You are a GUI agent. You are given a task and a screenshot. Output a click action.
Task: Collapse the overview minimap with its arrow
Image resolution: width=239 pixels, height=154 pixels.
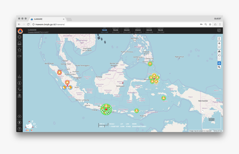pos(203,111)
